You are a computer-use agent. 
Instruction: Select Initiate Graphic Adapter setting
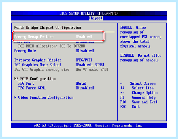click(38, 60)
